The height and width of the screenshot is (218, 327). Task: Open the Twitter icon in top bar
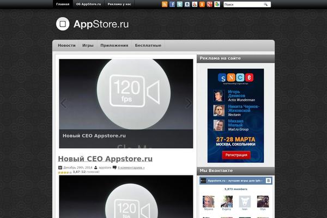coord(179,4)
